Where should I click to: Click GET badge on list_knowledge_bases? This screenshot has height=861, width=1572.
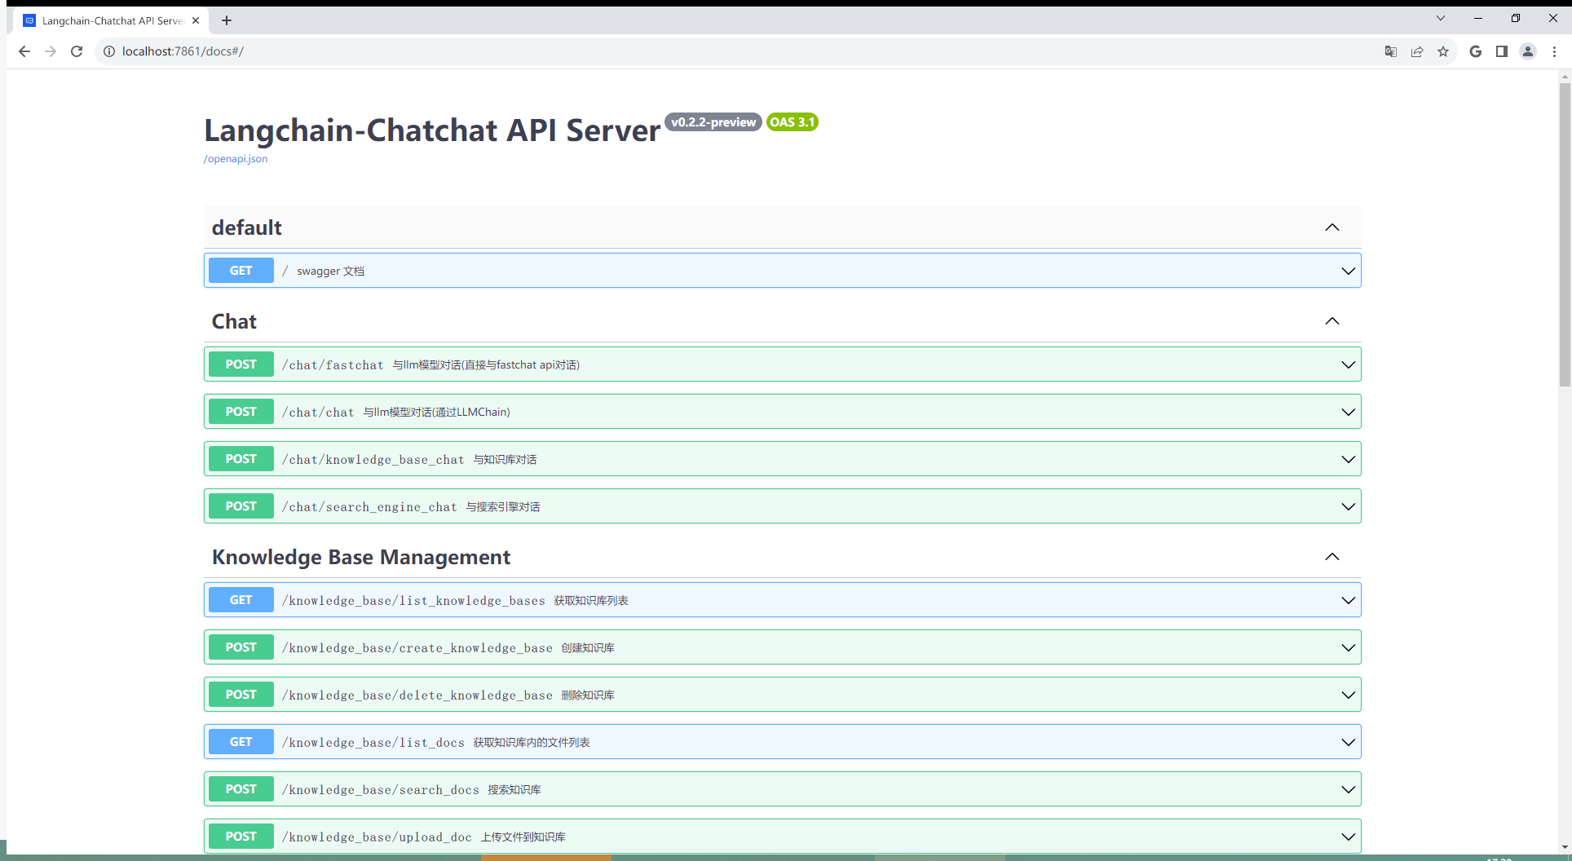[241, 600]
